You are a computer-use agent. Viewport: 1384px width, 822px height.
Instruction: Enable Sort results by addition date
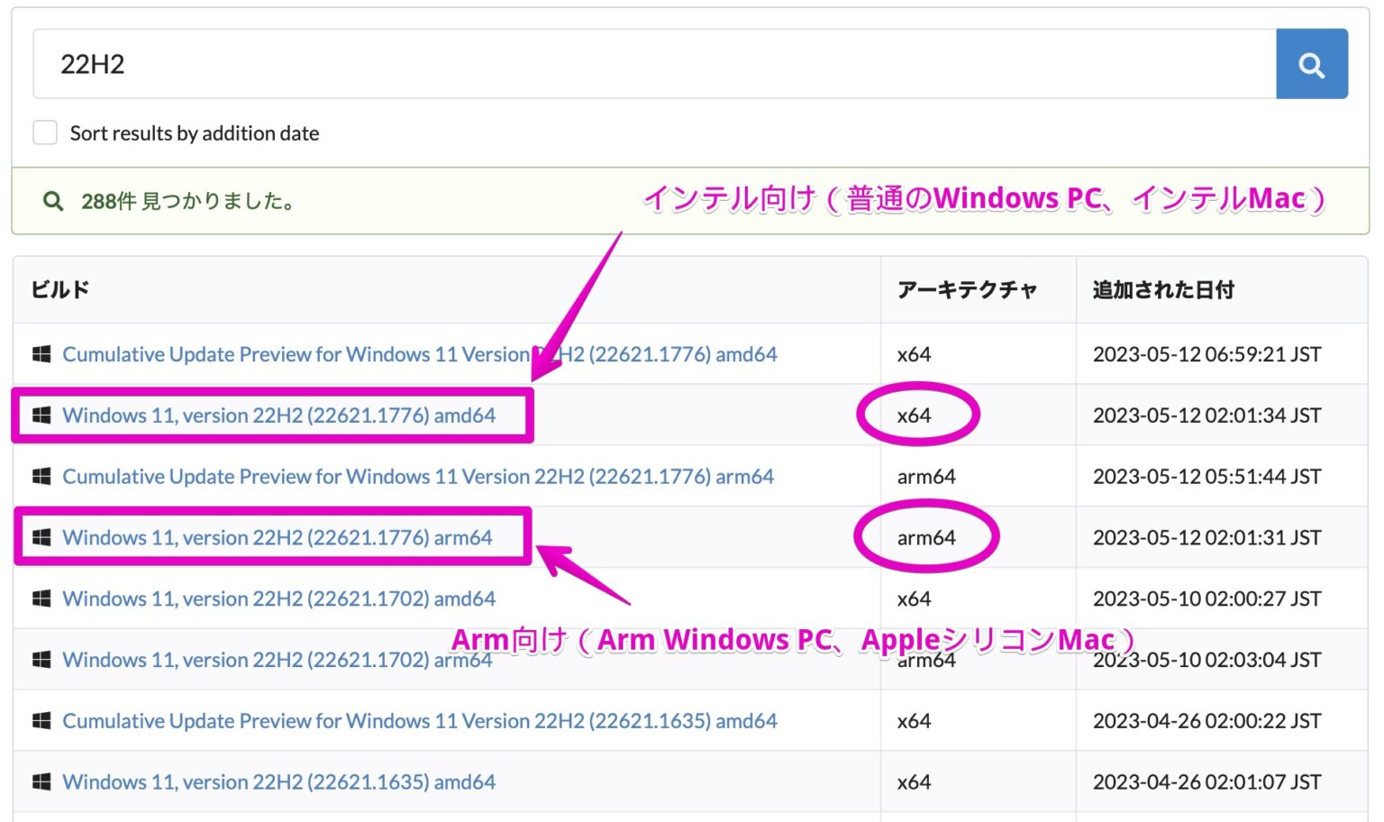tap(44, 132)
